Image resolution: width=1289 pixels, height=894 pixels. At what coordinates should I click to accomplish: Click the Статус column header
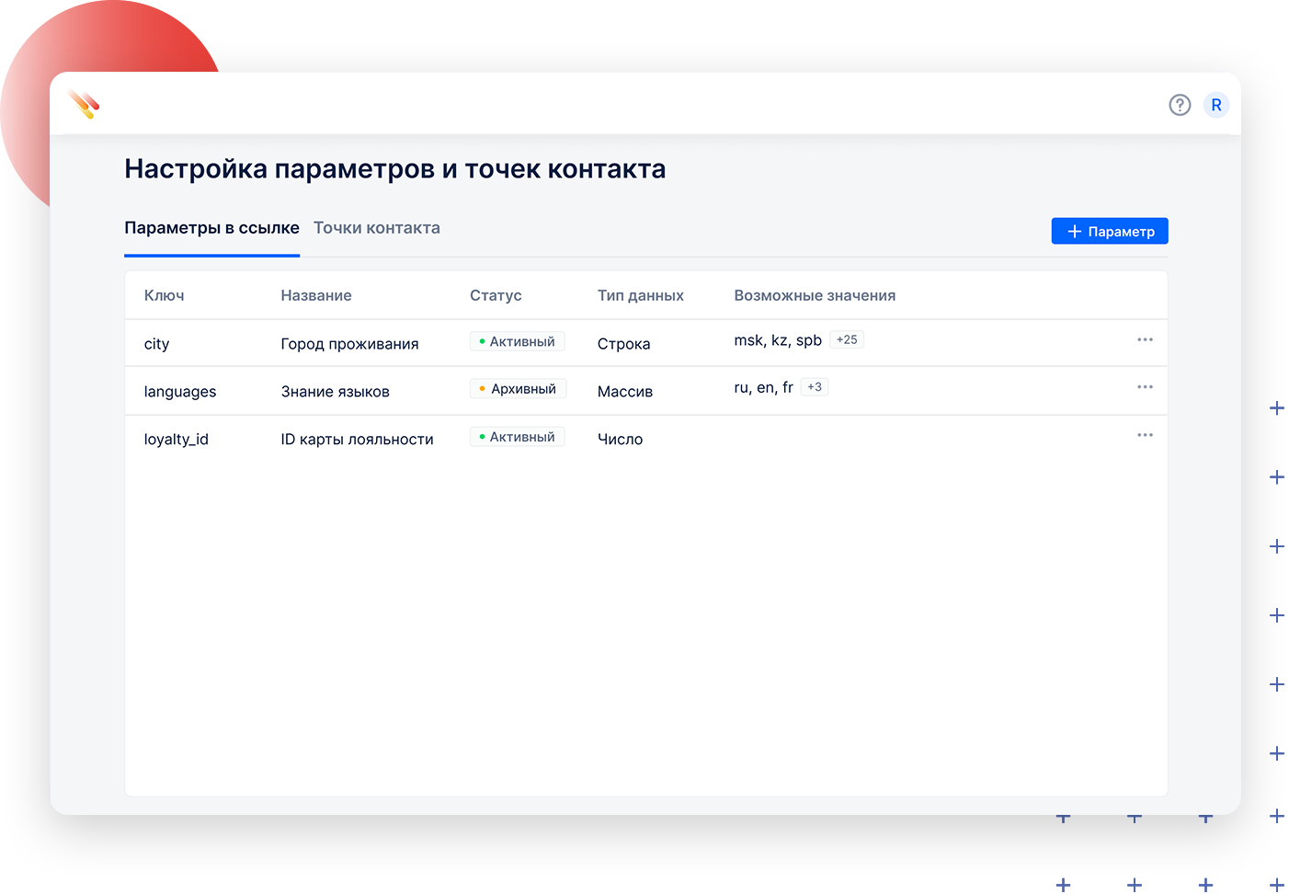[x=496, y=295]
